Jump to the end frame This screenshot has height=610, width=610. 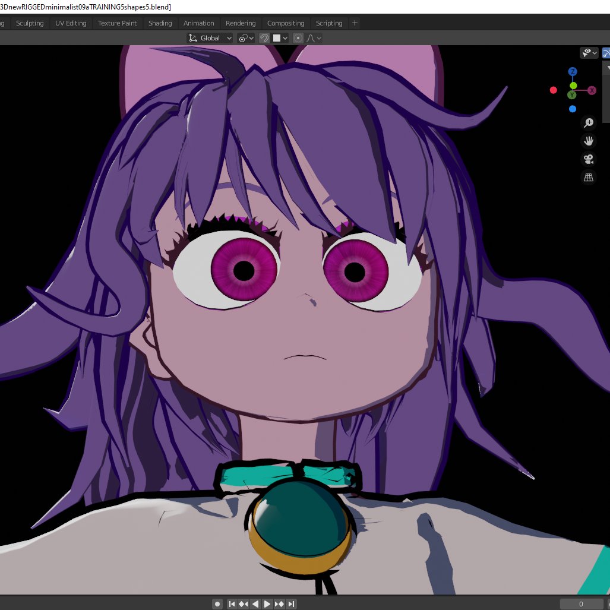click(x=291, y=604)
